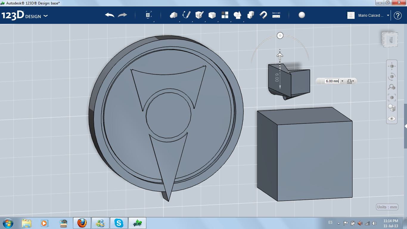Select the Pan navigation tool

point(392,66)
